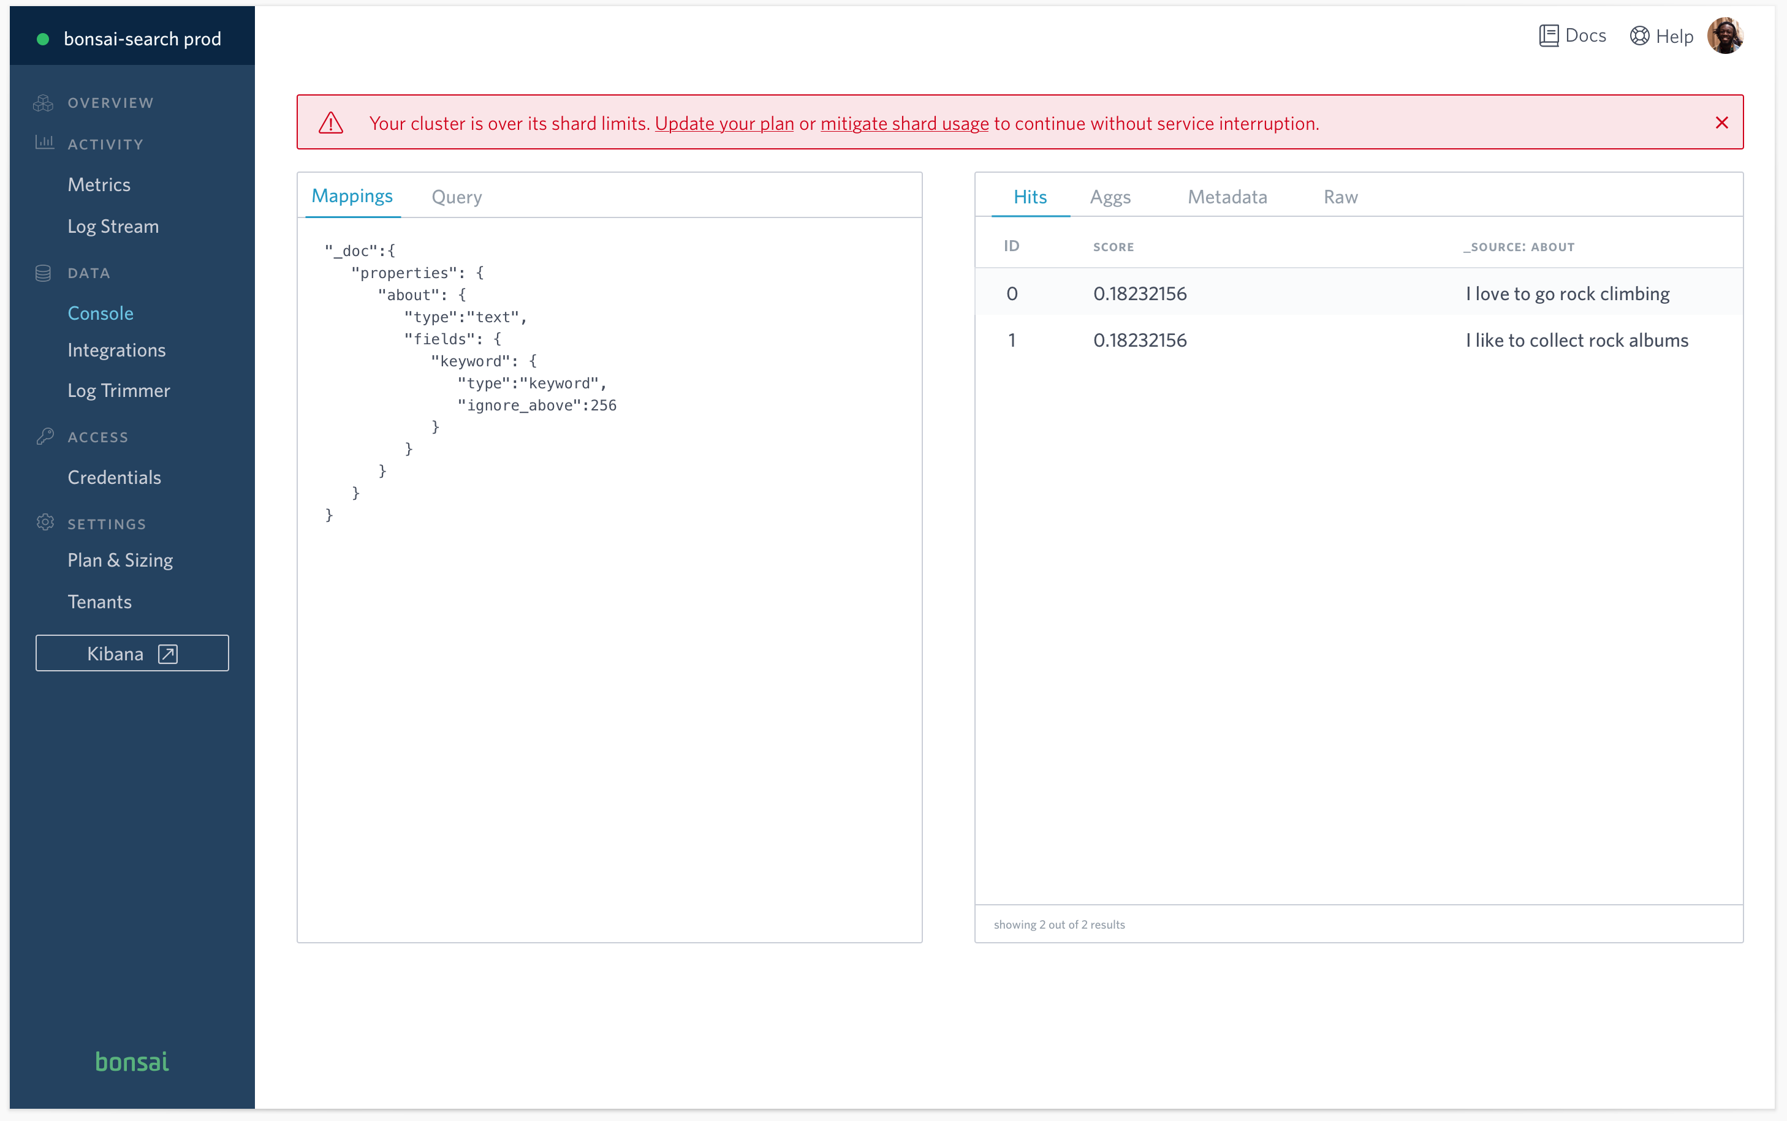Follow the mitigate shard usage link
Image resolution: width=1787 pixels, height=1121 pixels.
pyautogui.click(x=905, y=123)
